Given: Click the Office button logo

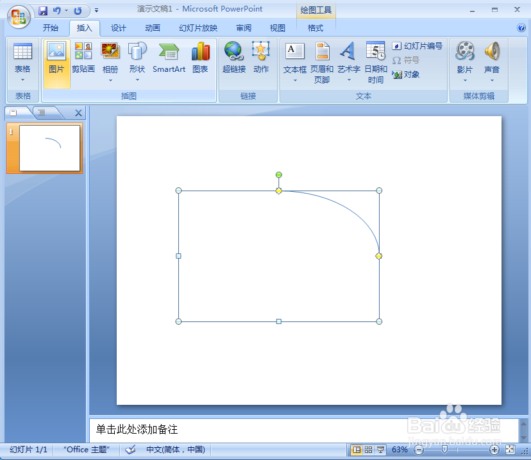Looking at the screenshot, I should tap(19, 17).
